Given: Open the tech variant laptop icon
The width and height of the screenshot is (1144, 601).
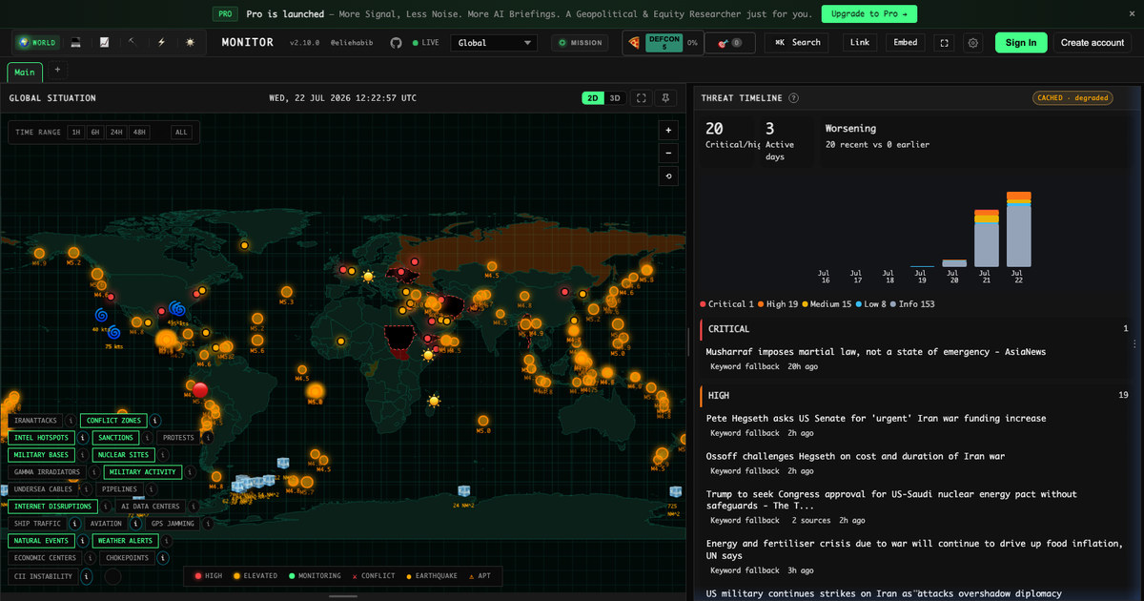Looking at the screenshot, I should coord(75,43).
